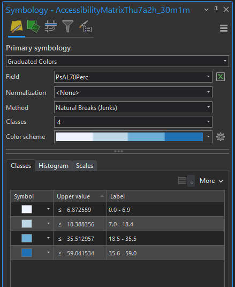Open the display filters funnel tab
235x287 pixels.
68,26
